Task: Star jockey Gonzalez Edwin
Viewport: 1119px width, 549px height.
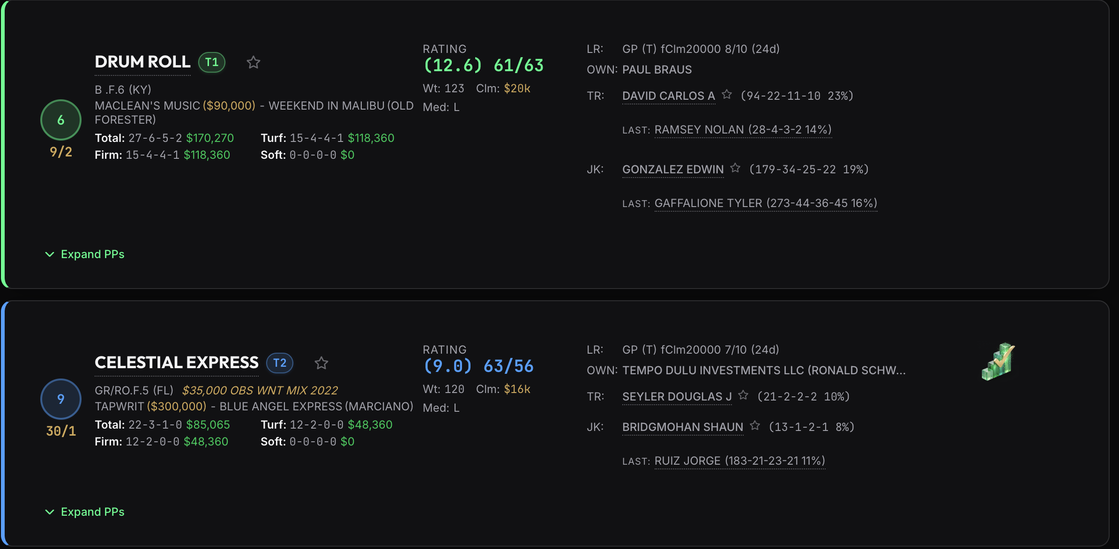Action: pos(735,168)
